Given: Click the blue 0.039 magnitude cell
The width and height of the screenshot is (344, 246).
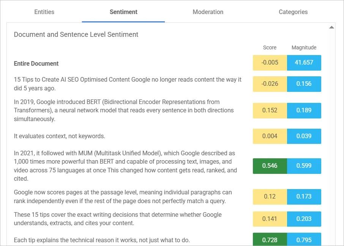Looking at the screenshot, I should point(304,136).
